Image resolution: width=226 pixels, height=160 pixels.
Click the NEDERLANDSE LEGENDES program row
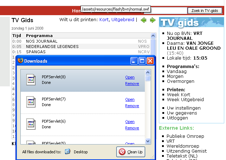[81, 47]
